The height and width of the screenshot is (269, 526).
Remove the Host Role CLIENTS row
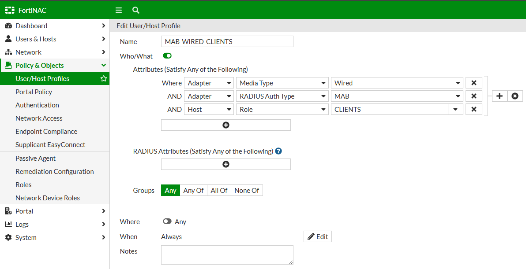pos(473,110)
